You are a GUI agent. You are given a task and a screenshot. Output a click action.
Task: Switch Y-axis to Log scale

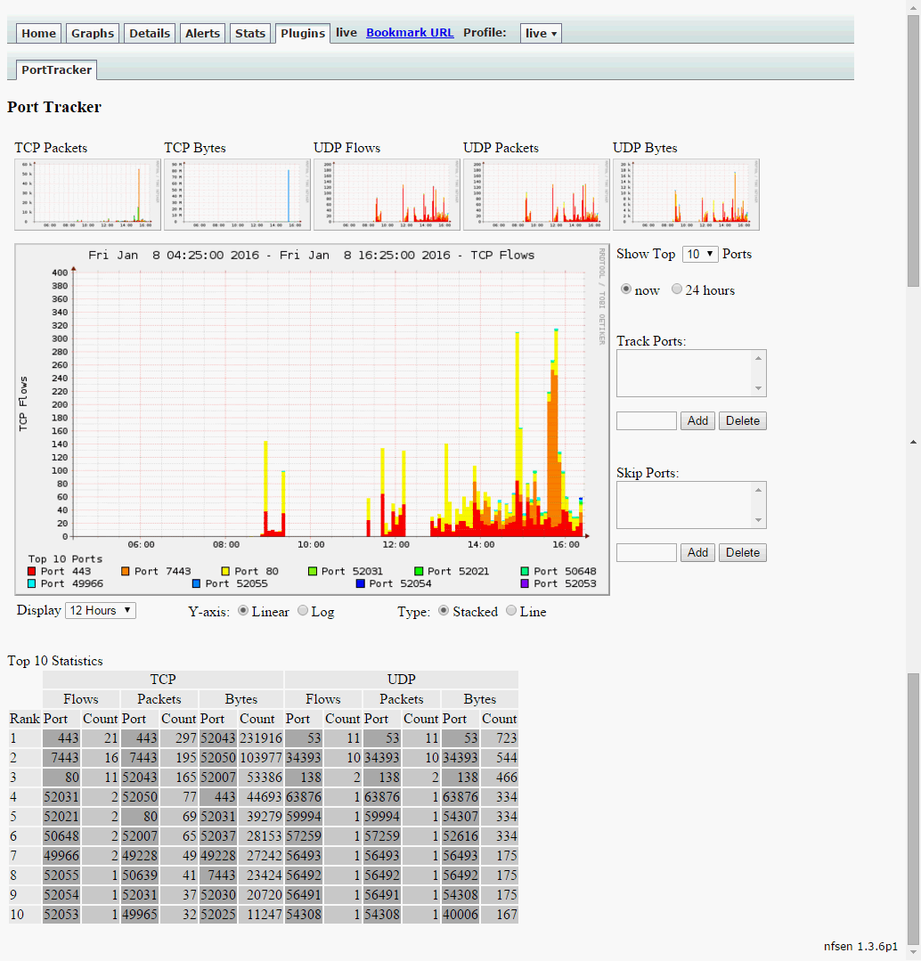(303, 611)
